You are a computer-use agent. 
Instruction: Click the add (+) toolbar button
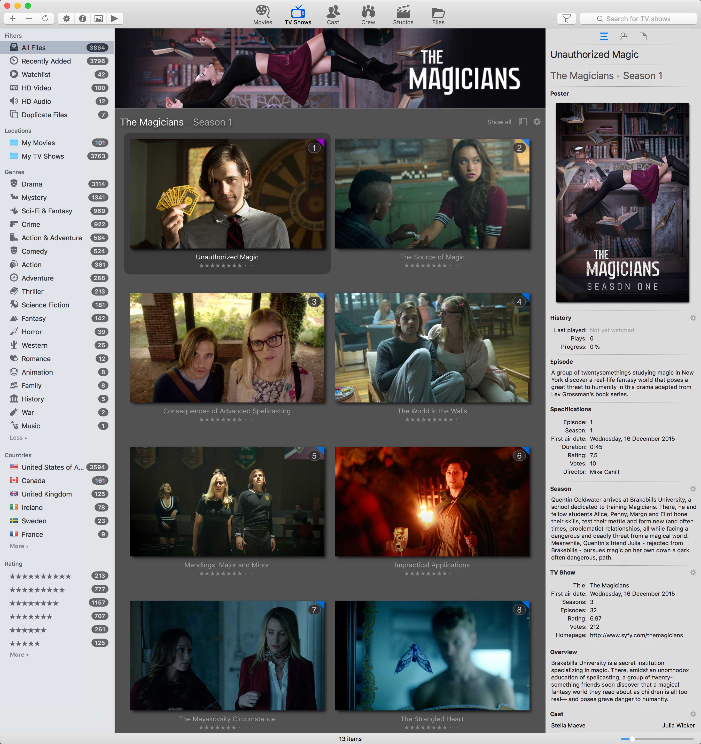pos(12,18)
